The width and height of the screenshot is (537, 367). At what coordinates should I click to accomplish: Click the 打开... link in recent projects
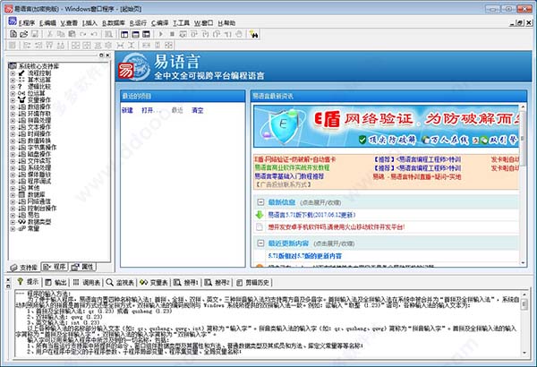point(150,110)
